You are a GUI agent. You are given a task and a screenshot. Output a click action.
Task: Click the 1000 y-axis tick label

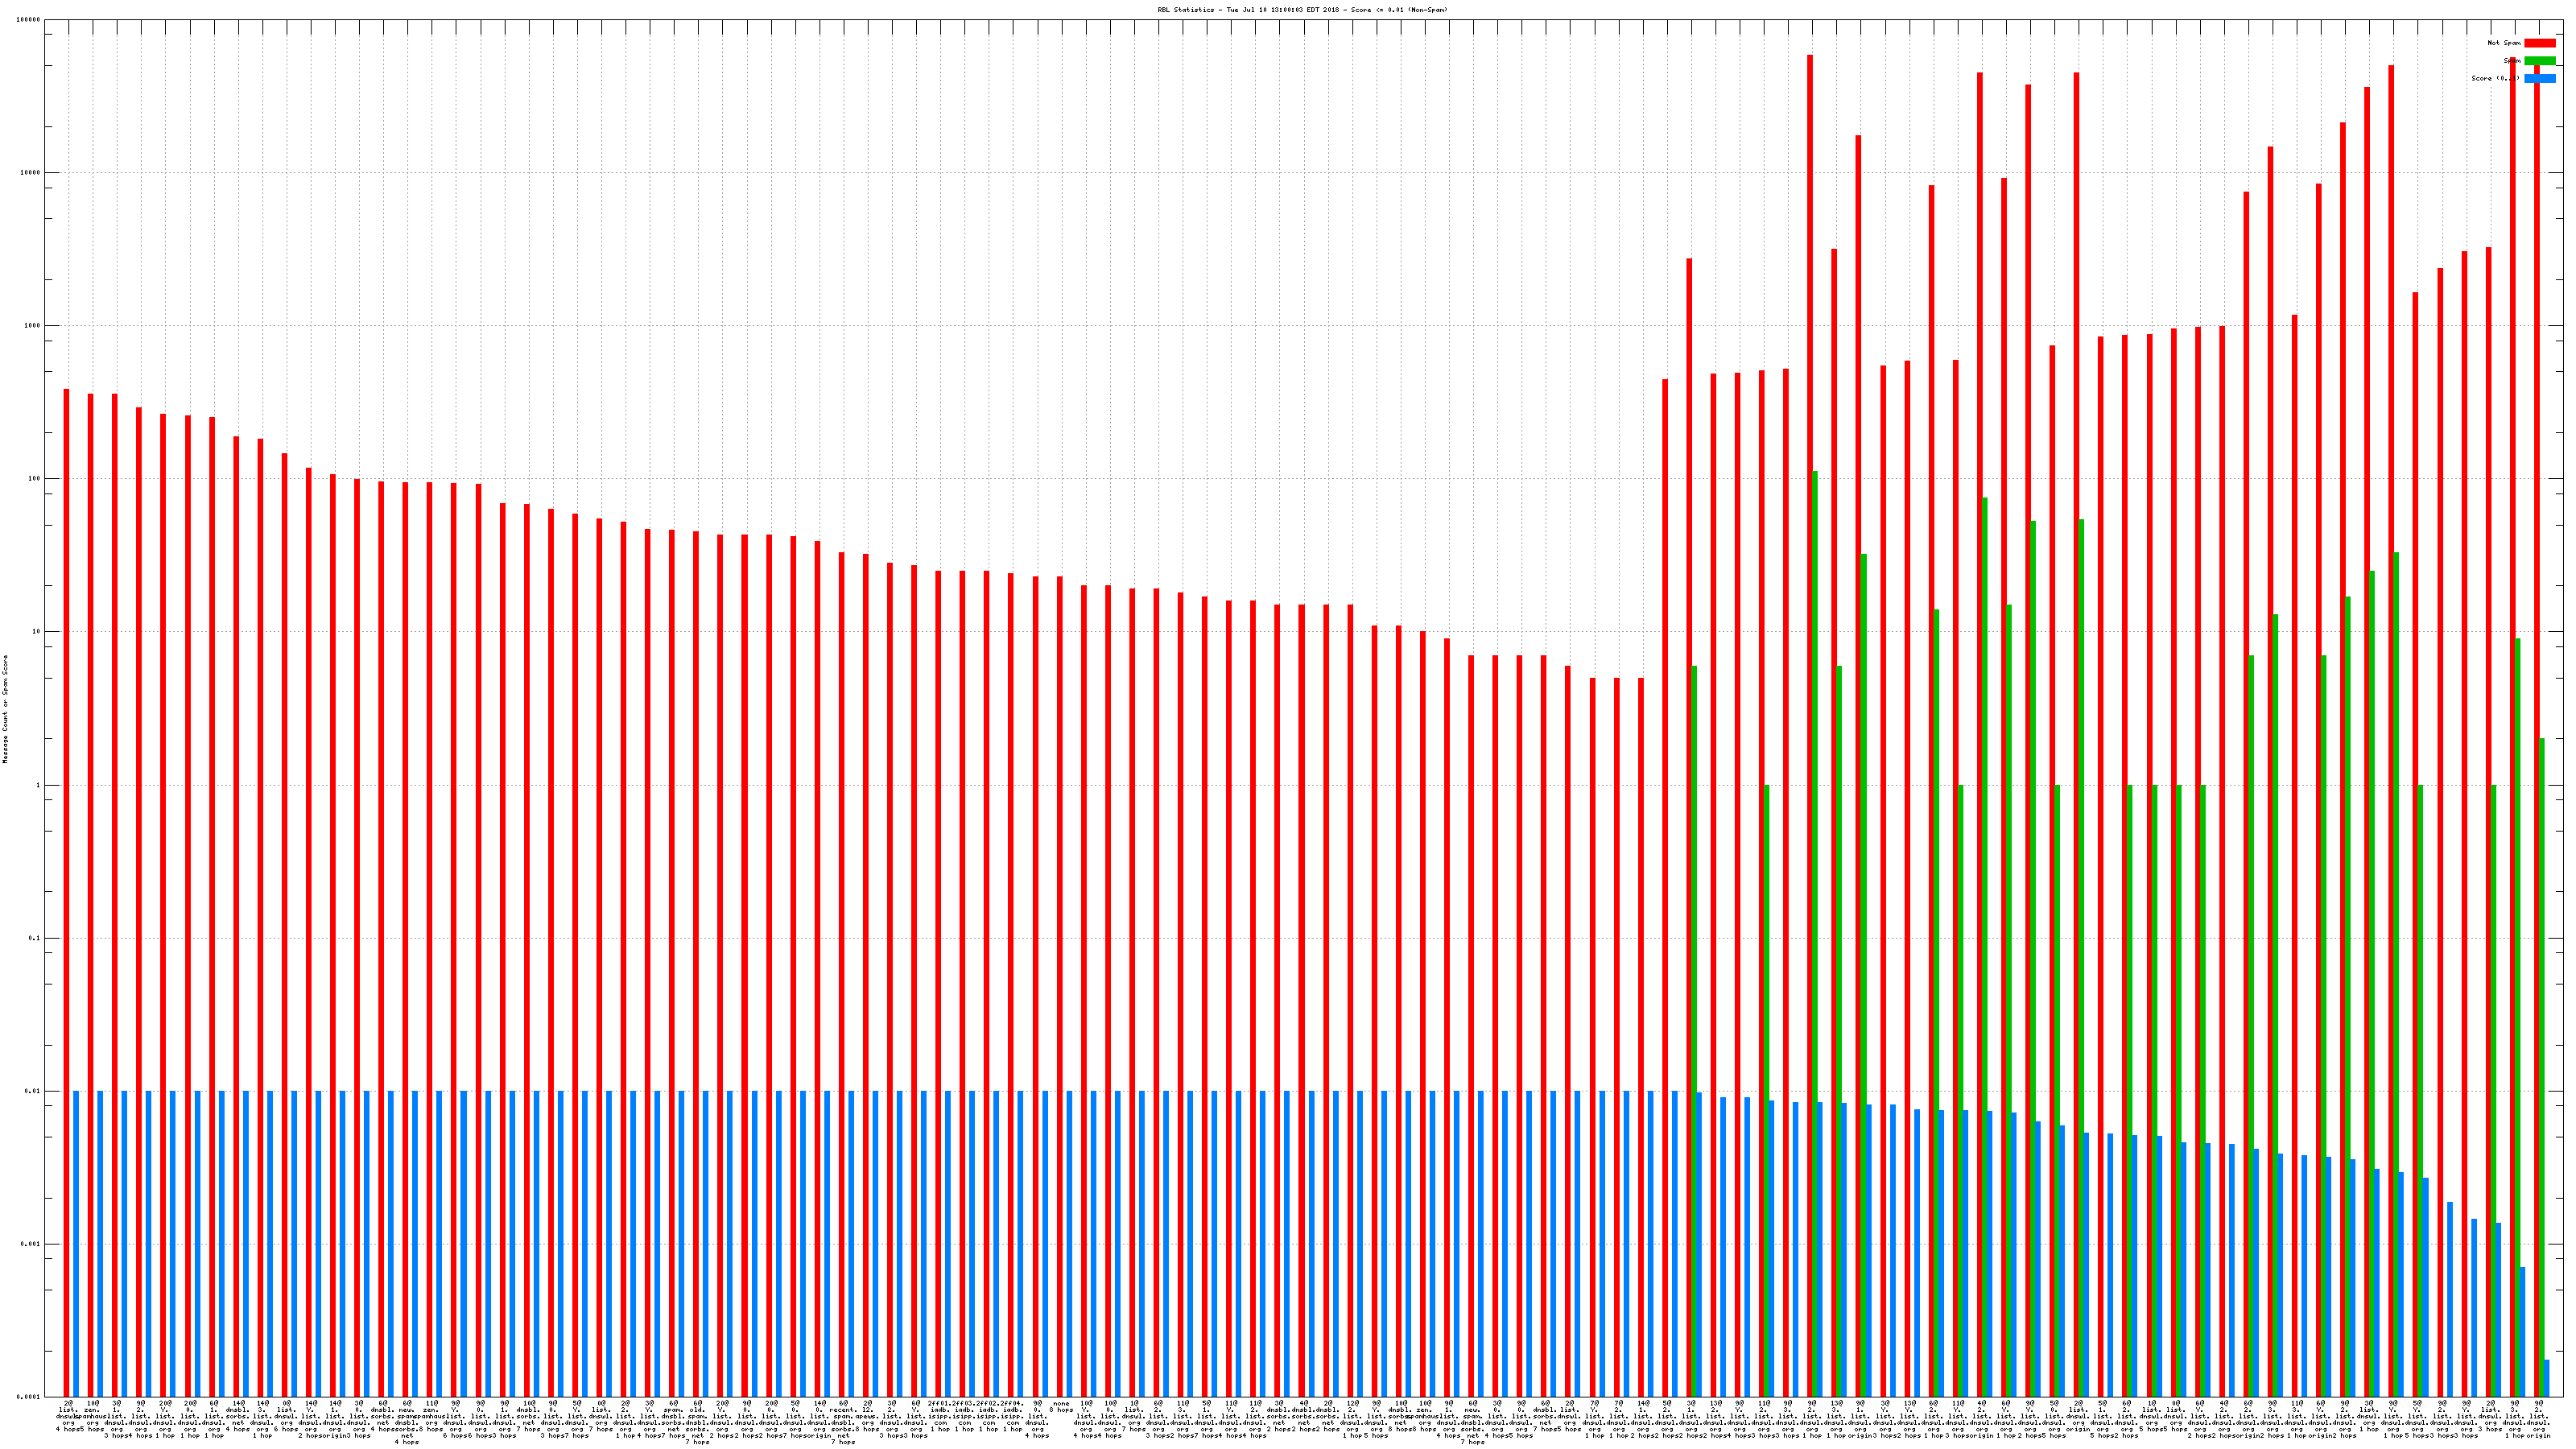32,326
